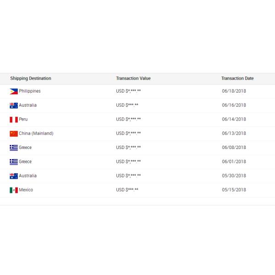
Task: Click the Greece flag in the 06/08/2018 row
Action: point(14,148)
